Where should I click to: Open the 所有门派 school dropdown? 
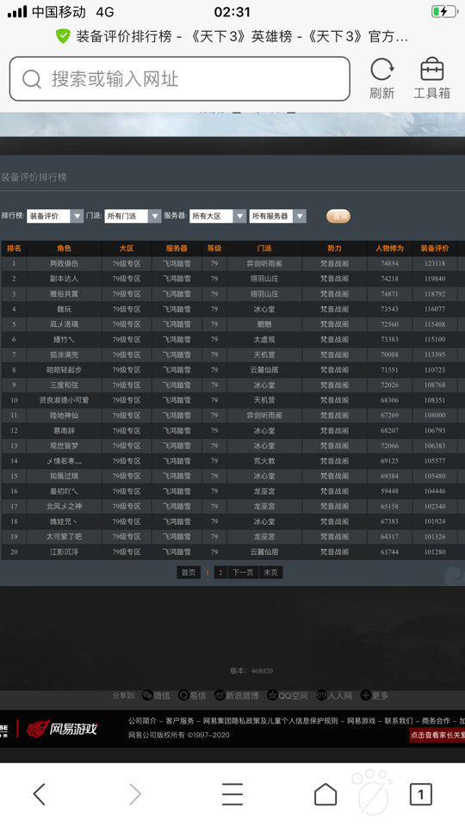133,216
